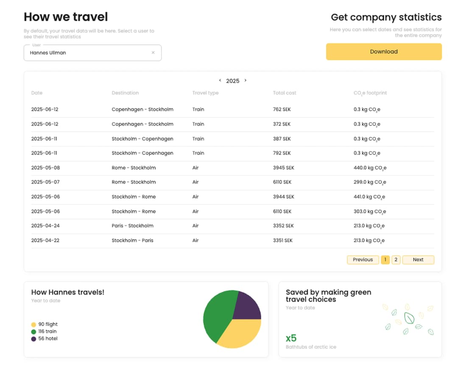
Task: Go to Previous table page
Action: click(x=363, y=260)
